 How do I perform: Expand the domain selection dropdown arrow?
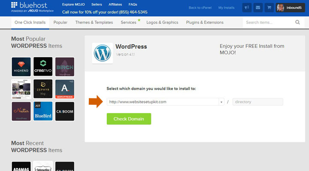pyautogui.click(x=221, y=102)
